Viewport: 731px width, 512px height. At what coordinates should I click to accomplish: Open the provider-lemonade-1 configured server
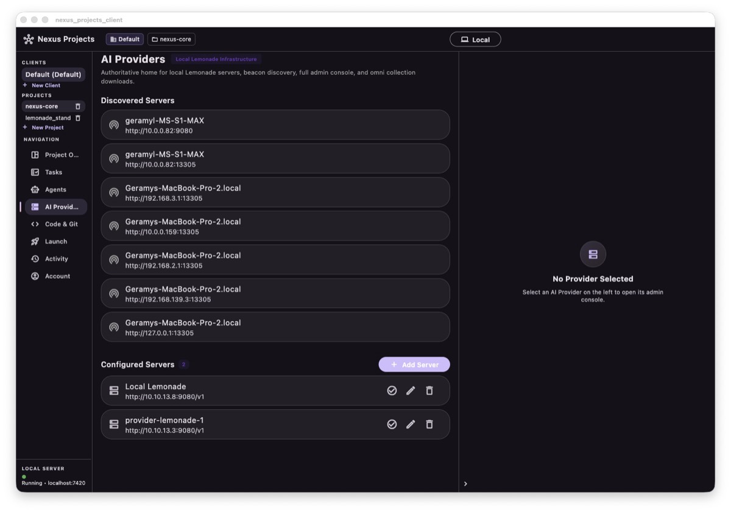click(275, 424)
